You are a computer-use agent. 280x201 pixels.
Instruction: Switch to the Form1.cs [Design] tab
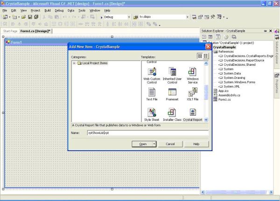pyautogui.click(x=35, y=31)
